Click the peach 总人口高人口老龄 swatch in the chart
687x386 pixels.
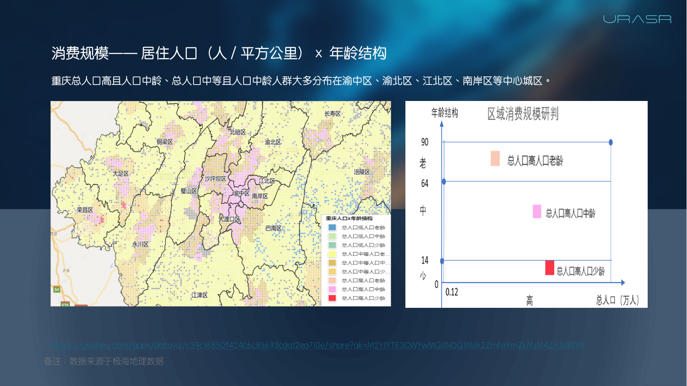(495, 159)
